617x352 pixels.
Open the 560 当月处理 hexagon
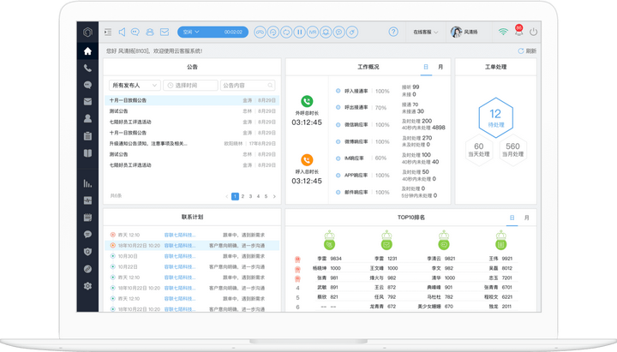512,150
